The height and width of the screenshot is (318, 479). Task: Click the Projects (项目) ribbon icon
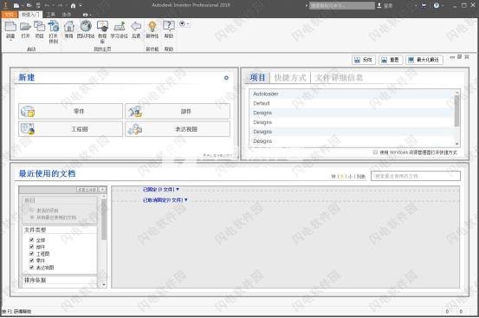39,26
